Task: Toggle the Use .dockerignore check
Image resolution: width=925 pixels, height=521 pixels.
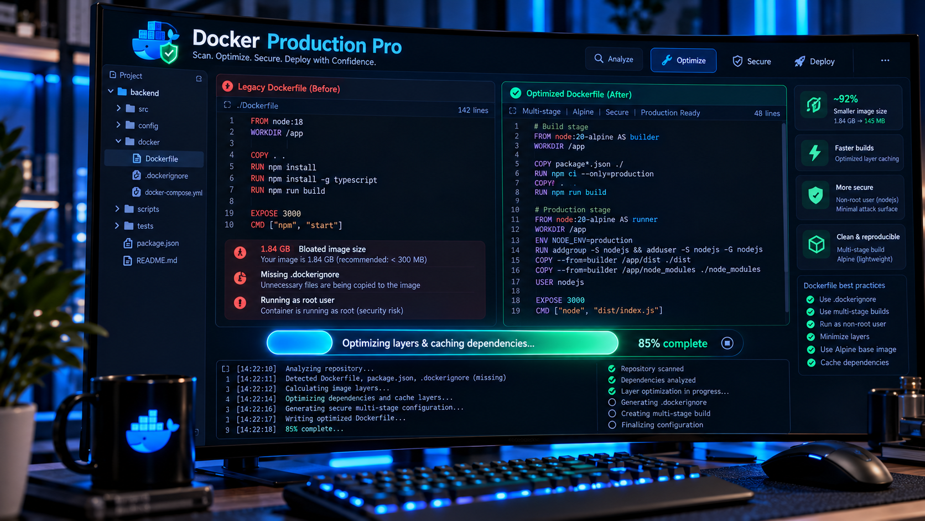Action: click(x=810, y=300)
